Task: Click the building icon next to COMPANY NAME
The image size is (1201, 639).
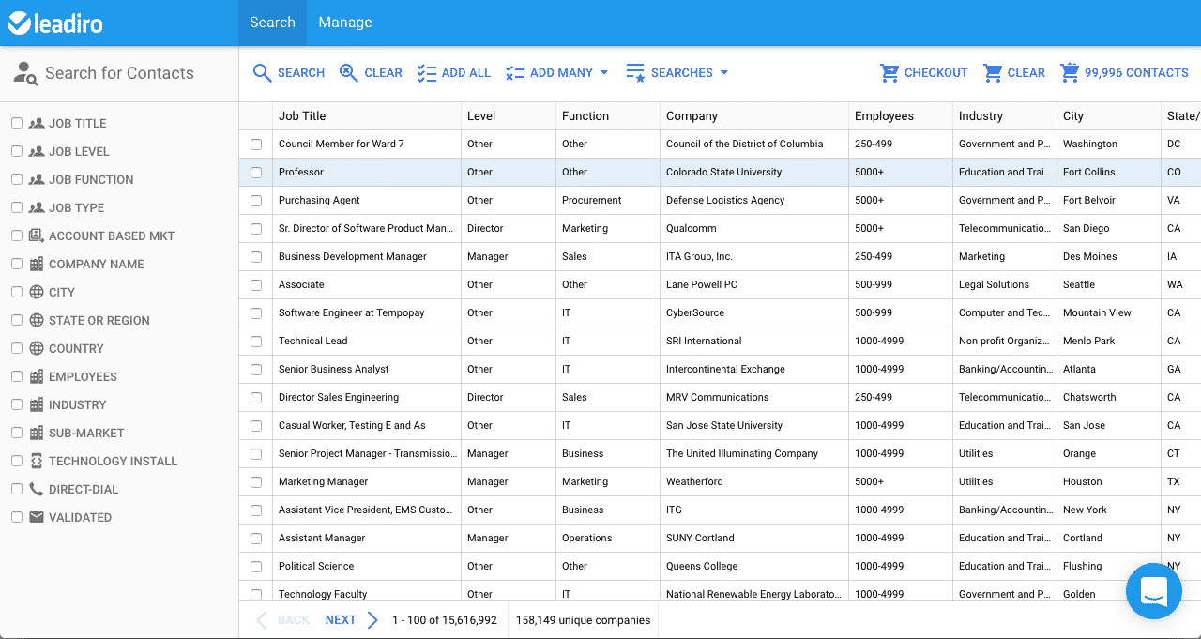Action: 37,264
